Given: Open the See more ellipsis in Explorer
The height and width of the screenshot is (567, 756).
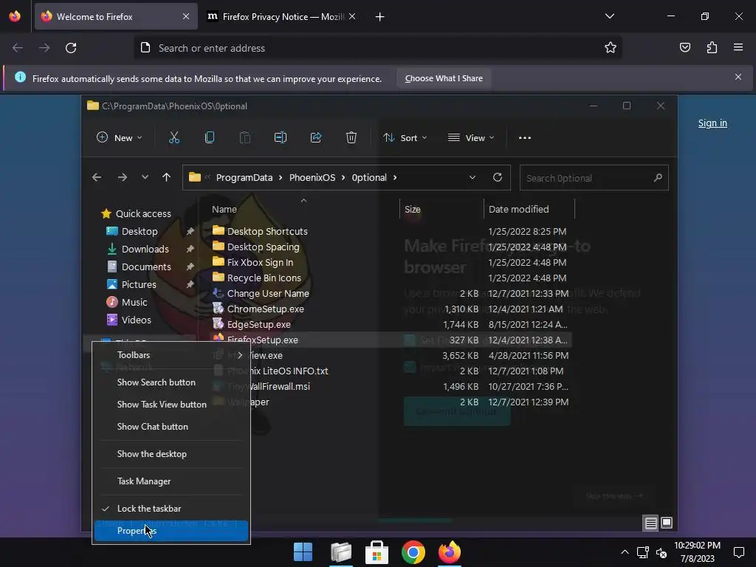Looking at the screenshot, I should (x=525, y=138).
